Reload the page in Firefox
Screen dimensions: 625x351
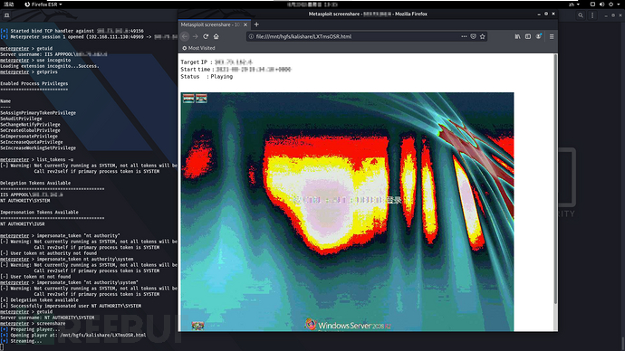(x=206, y=36)
